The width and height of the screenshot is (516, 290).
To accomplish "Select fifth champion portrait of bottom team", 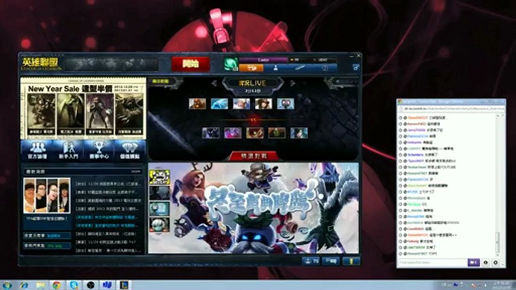I will tap(299, 133).
